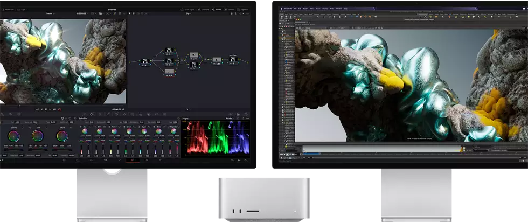
Task: Reset the Gamma wheel
Action: pyautogui.click(x=23, y=128)
